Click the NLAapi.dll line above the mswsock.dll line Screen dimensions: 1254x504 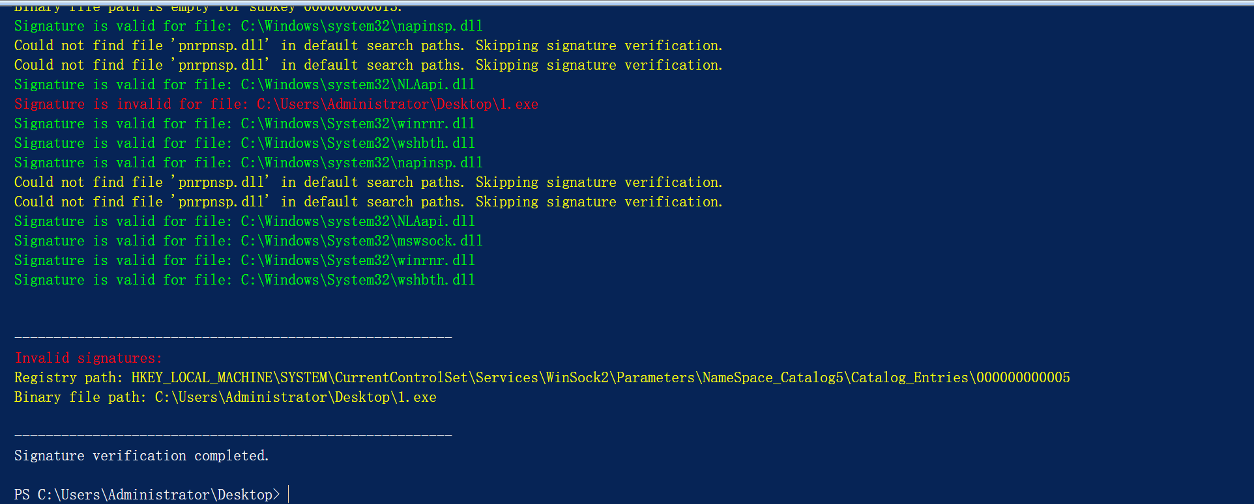(244, 221)
